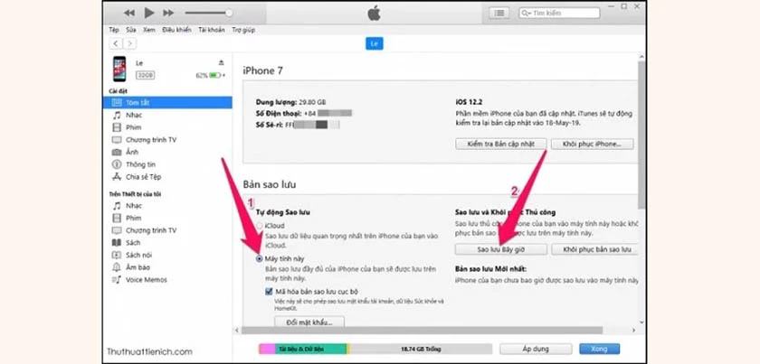The height and width of the screenshot is (364, 760).
Task: Click the iPhone 7 heading
Action: [262, 71]
